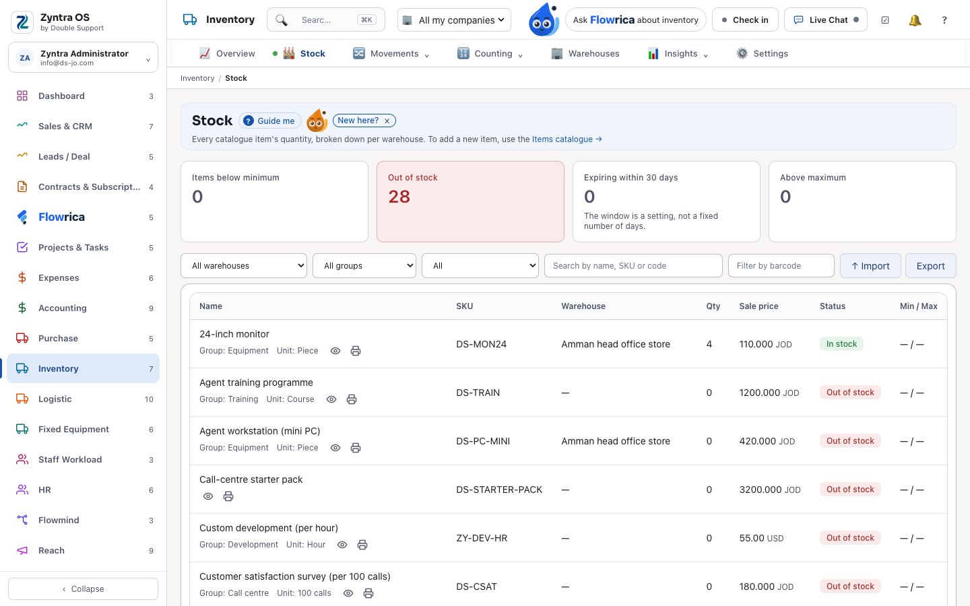
Task: Open the All warehouses dropdown
Action: [x=244, y=266]
